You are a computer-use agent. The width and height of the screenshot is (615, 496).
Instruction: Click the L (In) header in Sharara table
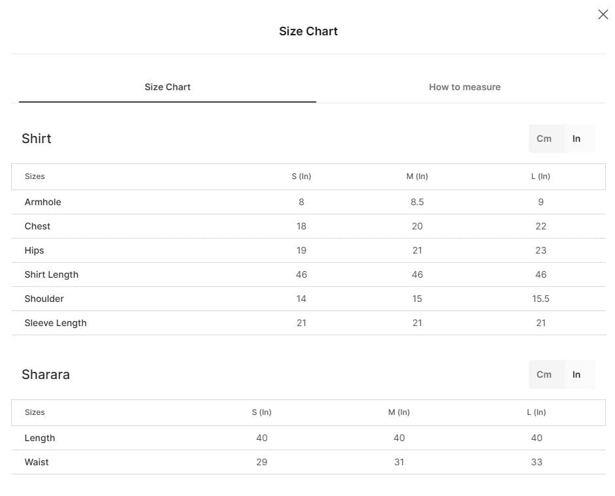tap(536, 412)
